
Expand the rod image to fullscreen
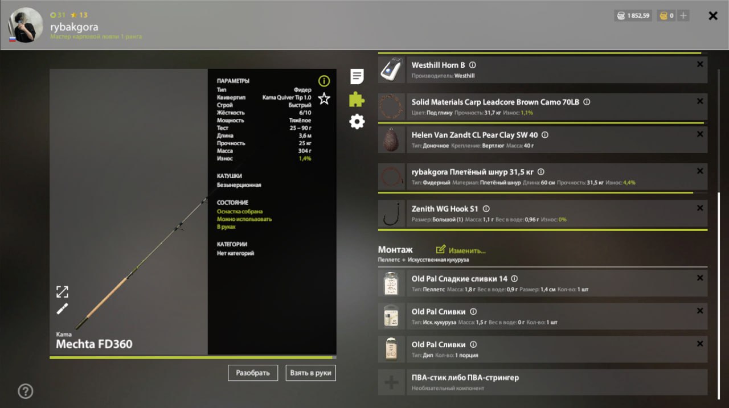click(62, 292)
